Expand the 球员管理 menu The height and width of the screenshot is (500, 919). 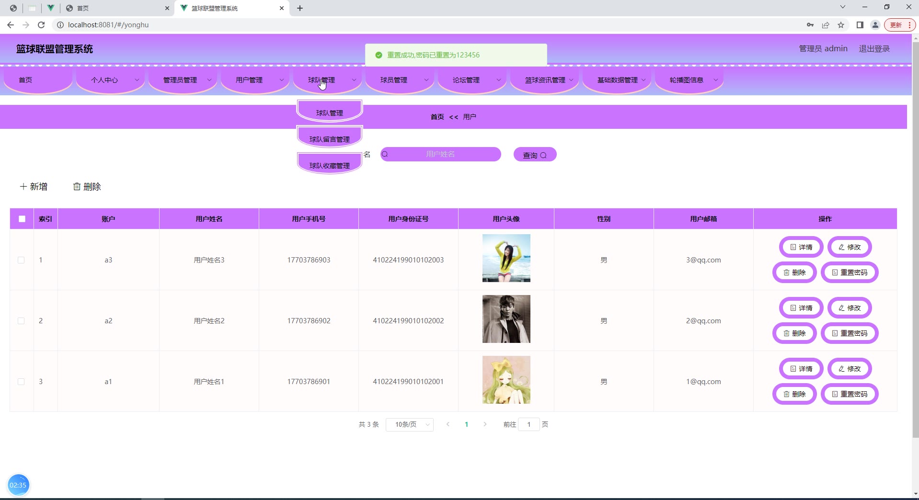pos(400,80)
